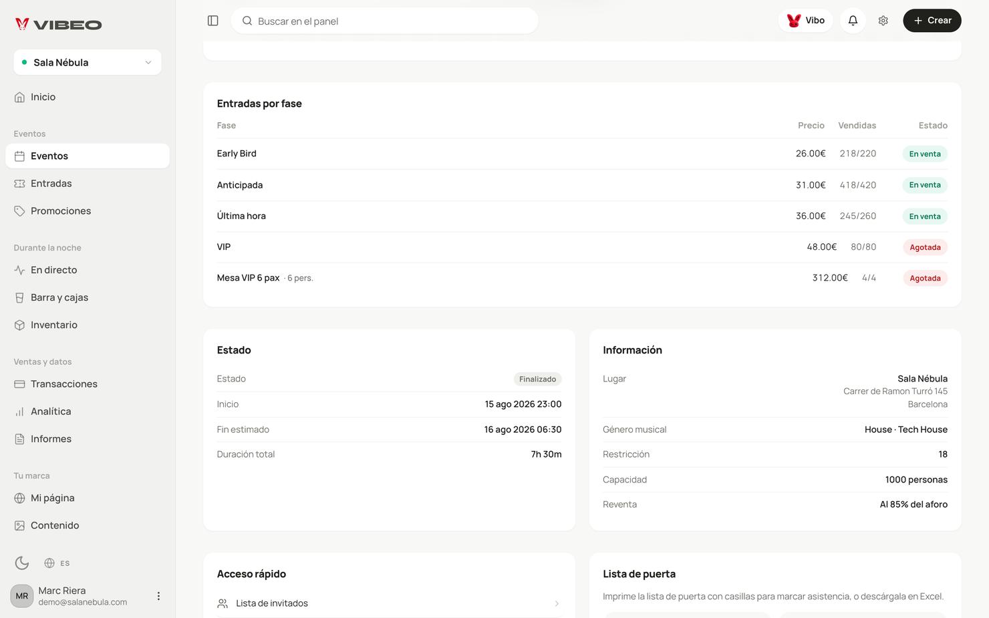Expand Lista de invitados chevron
989x618 pixels.
click(557, 603)
